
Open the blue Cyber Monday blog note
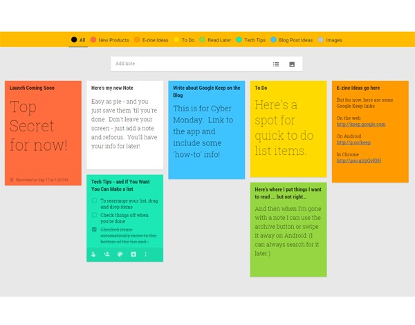coord(206,130)
